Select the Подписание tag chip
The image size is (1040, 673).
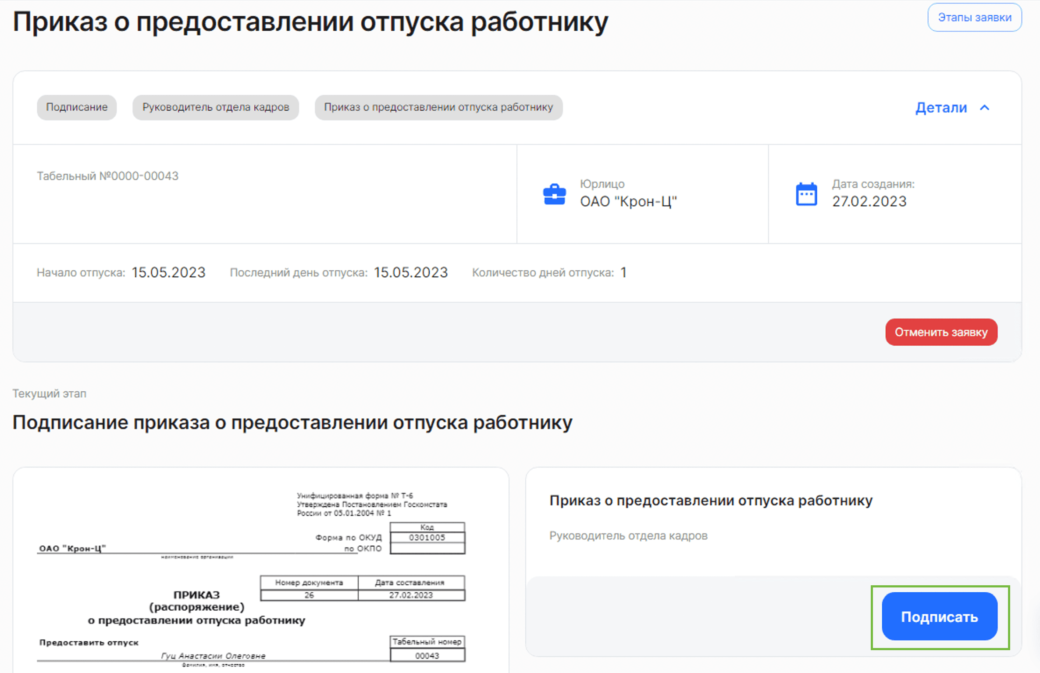[x=77, y=107]
